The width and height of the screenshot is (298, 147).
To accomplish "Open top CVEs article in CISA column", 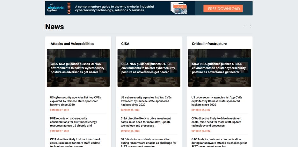I will click(146, 101).
